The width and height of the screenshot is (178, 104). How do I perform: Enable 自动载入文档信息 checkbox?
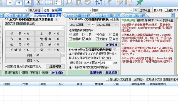pos(107,79)
